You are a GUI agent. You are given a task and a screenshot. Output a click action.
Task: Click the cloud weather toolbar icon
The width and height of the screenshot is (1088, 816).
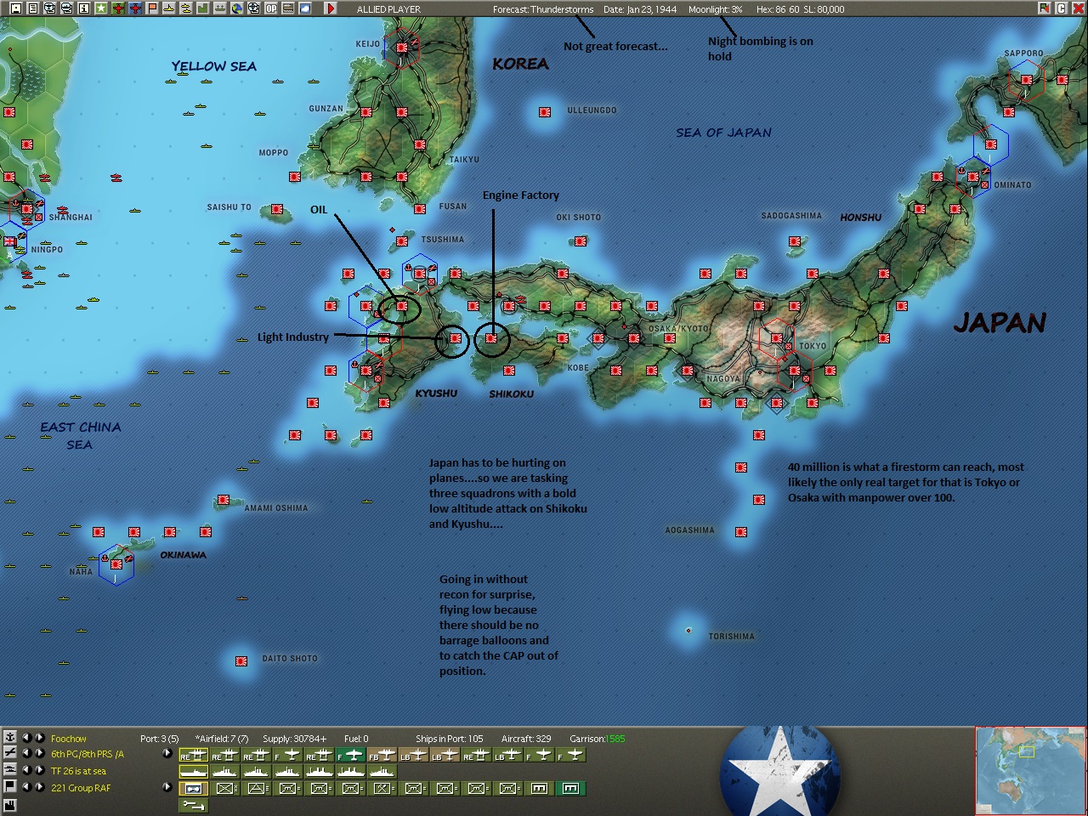coord(304,8)
